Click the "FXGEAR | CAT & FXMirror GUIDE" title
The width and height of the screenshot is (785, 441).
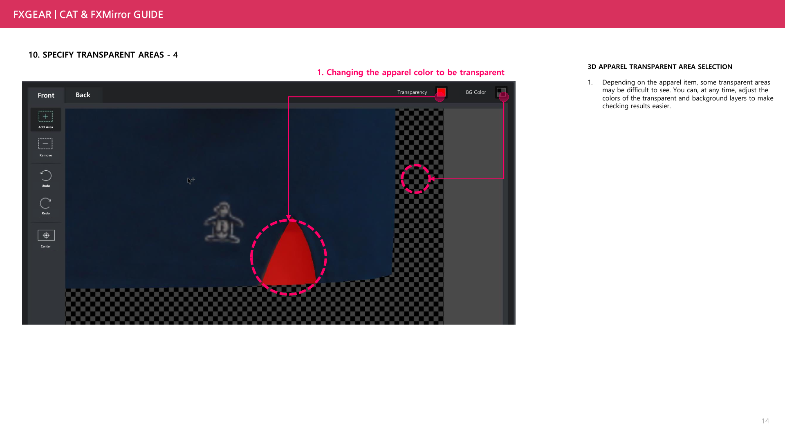[88, 15]
